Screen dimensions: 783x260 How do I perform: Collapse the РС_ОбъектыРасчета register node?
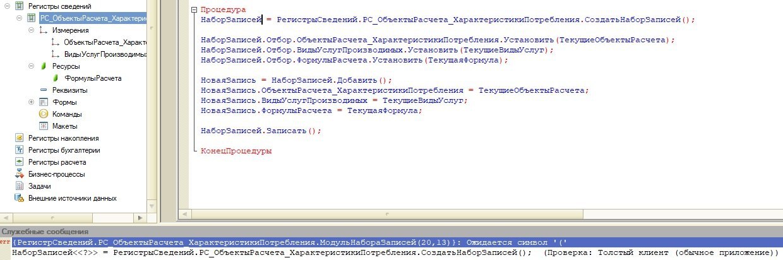(20, 18)
